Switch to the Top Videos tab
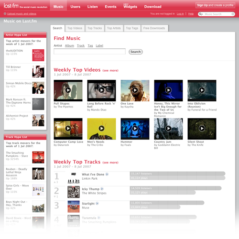Screen dimensions: 239x239 (75, 28)
